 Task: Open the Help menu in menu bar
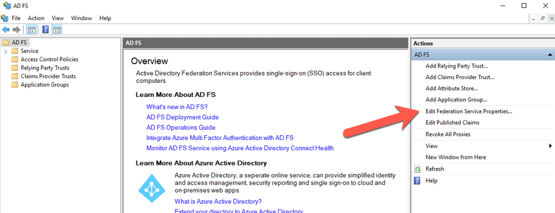pos(105,18)
